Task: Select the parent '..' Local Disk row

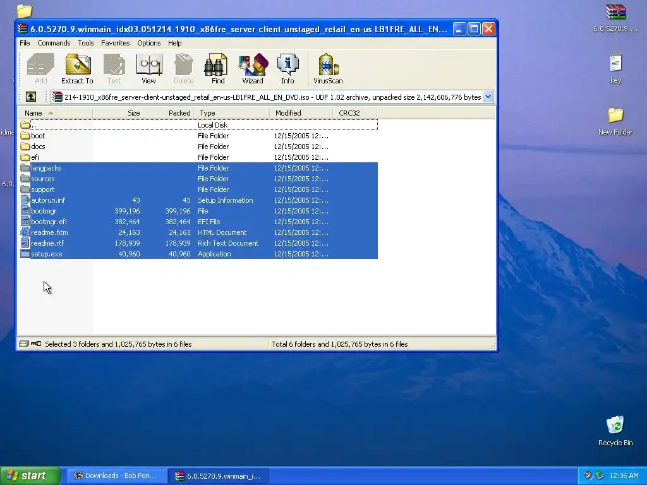Action: pyautogui.click(x=198, y=125)
